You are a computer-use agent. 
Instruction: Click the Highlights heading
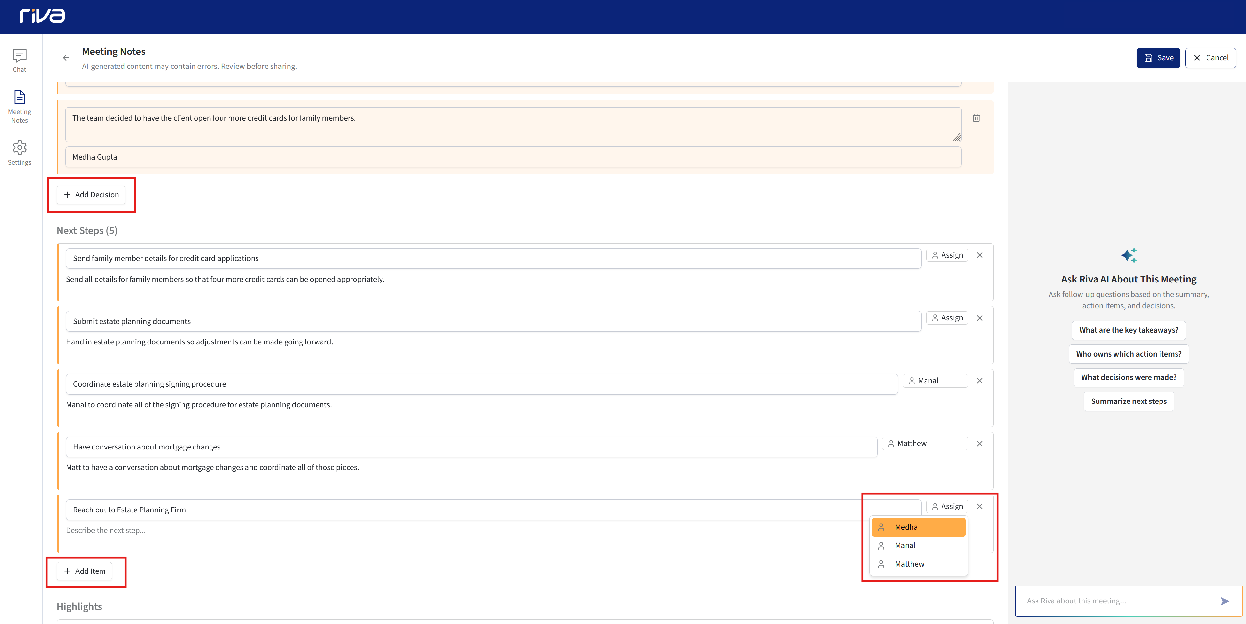[79, 607]
